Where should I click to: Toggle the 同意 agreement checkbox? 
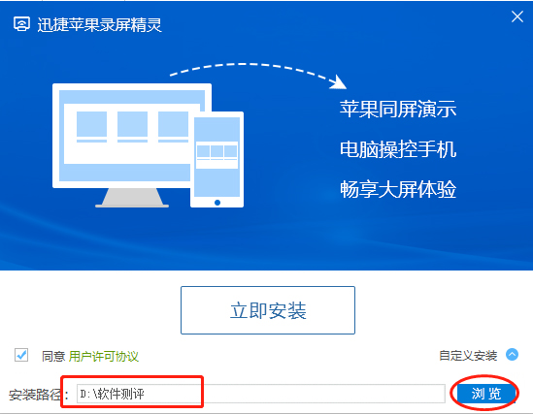[21, 355]
